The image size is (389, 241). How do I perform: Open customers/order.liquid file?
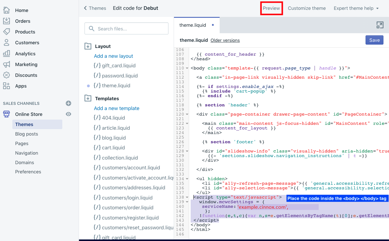[x=128, y=207]
